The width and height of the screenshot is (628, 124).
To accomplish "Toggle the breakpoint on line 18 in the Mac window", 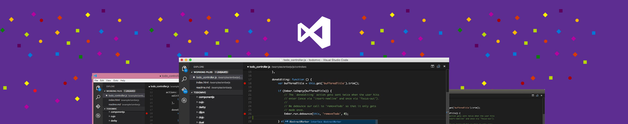I will coord(245,84).
